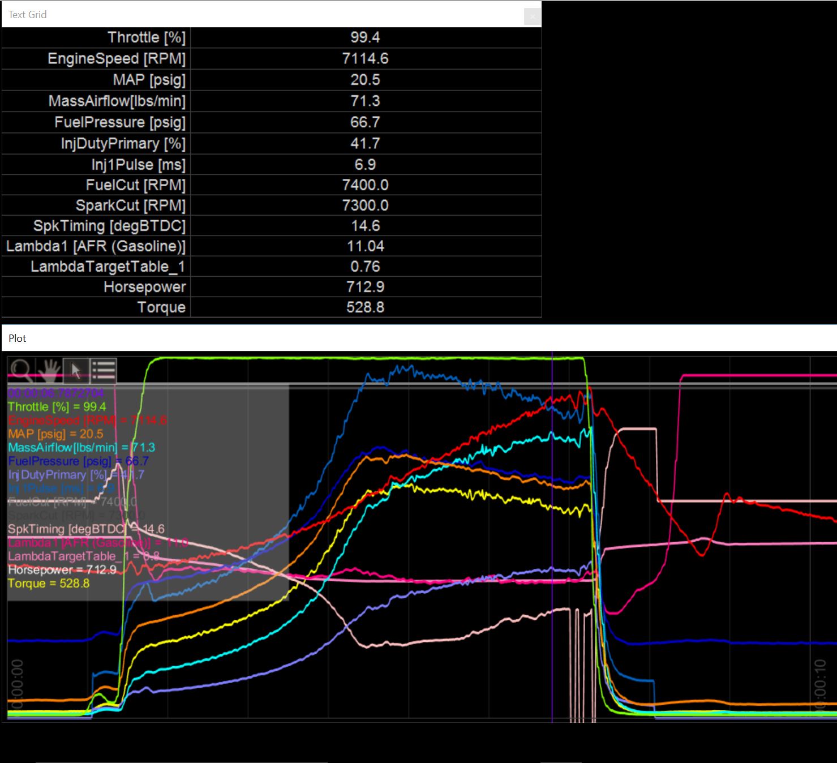This screenshot has height=763, width=837.
Task: Activate the hand pan tool
Action: click(49, 371)
